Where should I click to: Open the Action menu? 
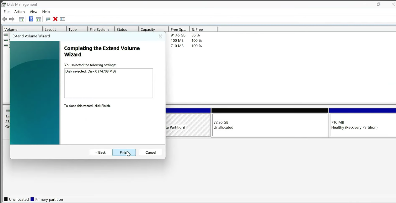click(19, 12)
